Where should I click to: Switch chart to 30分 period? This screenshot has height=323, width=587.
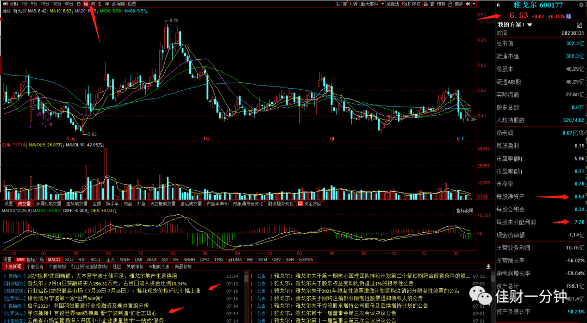(x=57, y=4)
